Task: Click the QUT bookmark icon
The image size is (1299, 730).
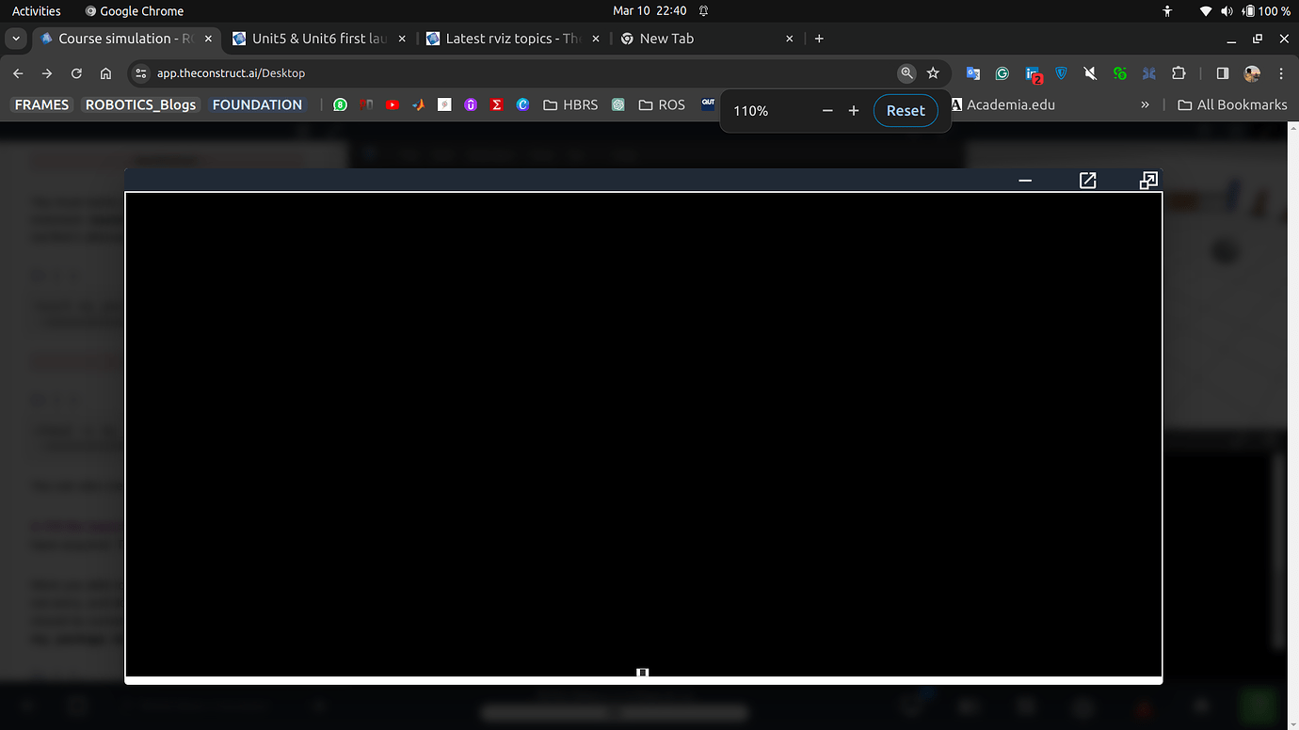Action: (x=708, y=104)
